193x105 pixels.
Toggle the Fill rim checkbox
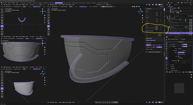[x=178, y=56]
